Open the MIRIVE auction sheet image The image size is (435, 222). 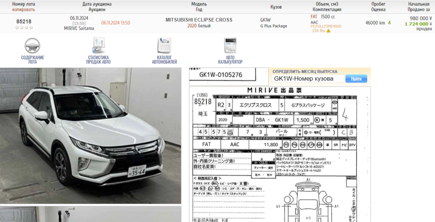click(280, 154)
